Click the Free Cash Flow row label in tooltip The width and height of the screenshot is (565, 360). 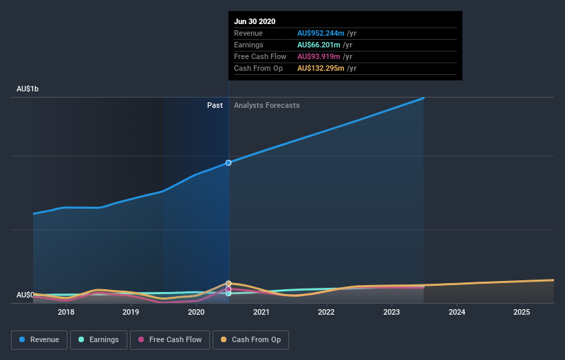tap(260, 56)
